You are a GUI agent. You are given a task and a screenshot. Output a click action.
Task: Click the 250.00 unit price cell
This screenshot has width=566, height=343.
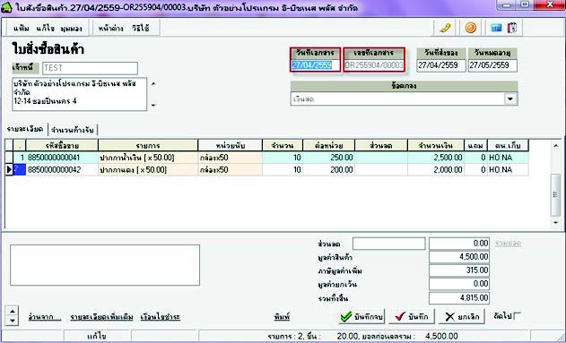pos(329,158)
